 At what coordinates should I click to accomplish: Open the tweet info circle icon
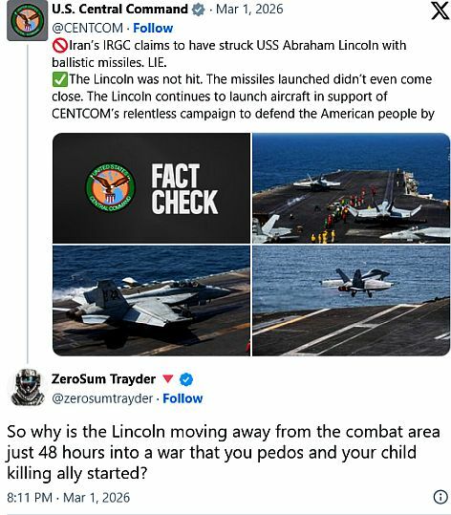(440, 497)
